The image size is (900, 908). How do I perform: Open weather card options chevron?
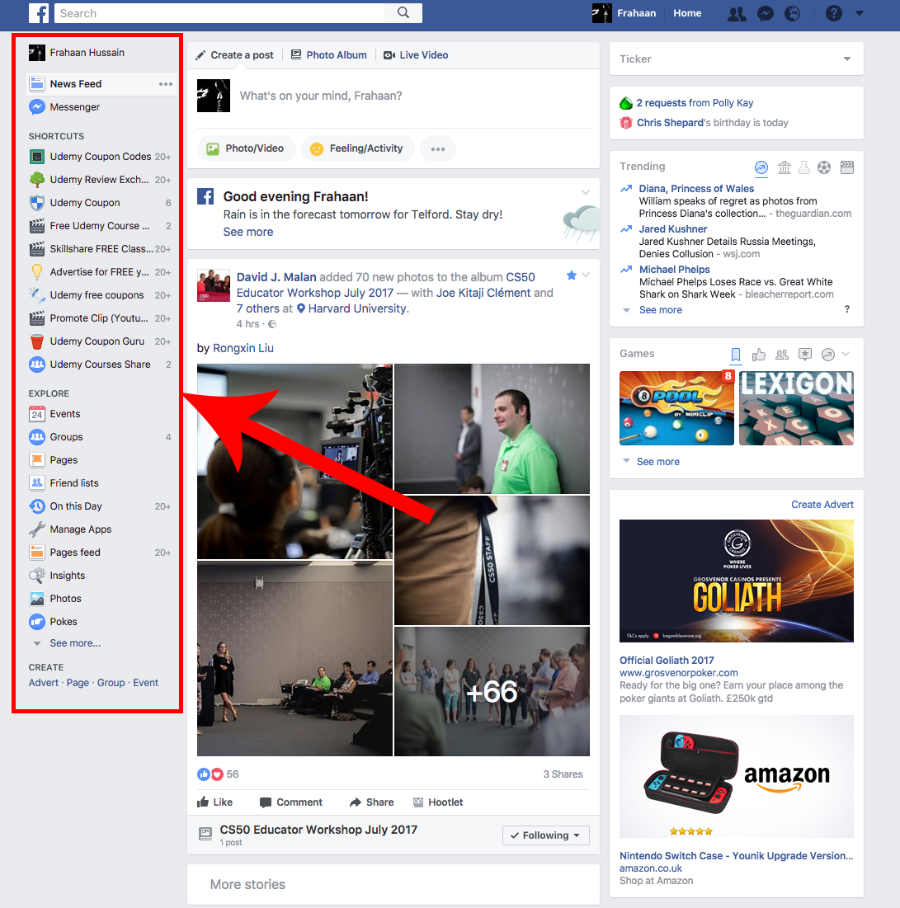pos(586,192)
